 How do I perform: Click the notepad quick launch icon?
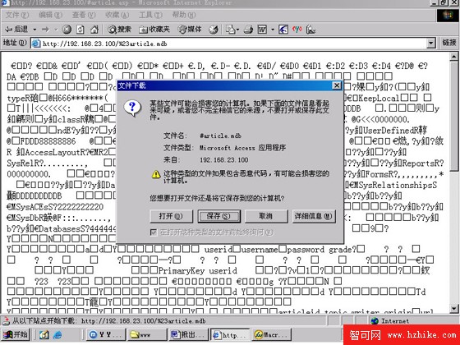pyautogui.click(x=44, y=335)
